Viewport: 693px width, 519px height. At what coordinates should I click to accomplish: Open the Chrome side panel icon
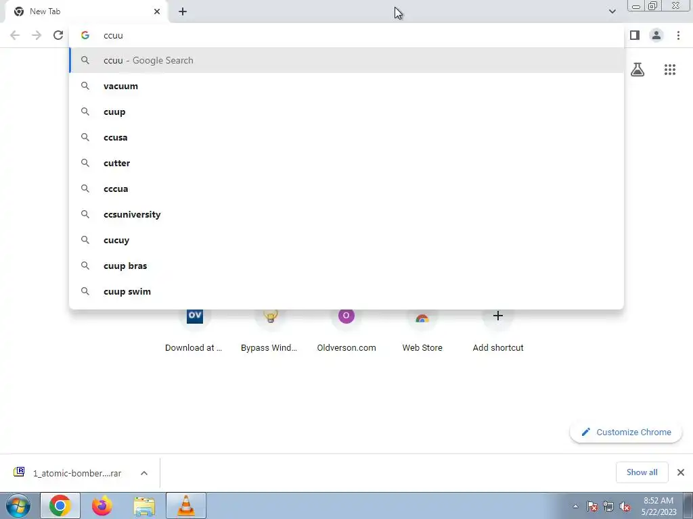click(635, 35)
